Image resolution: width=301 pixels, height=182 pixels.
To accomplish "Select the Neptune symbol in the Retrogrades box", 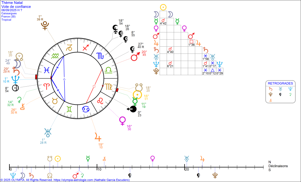I will tap(290, 89).
